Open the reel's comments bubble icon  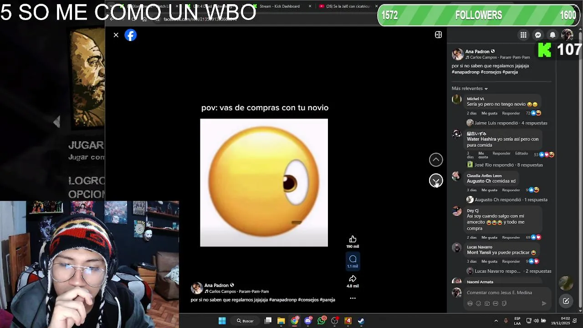click(x=353, y=259)
